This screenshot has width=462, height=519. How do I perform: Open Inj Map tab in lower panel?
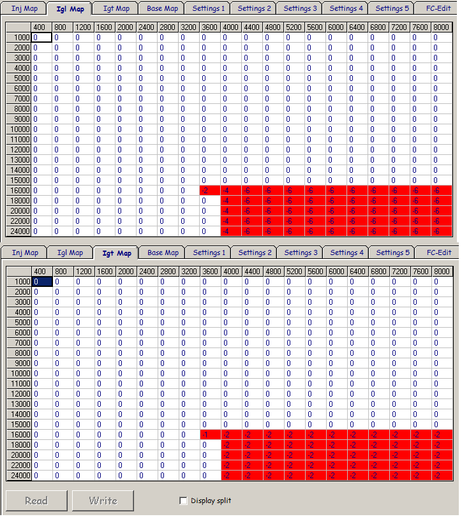tap(25, 252)
